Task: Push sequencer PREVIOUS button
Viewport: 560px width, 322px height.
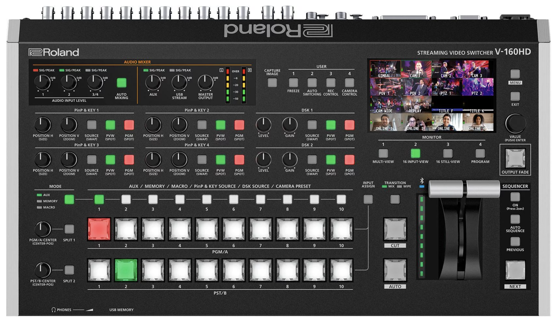Action: [515, 241]
